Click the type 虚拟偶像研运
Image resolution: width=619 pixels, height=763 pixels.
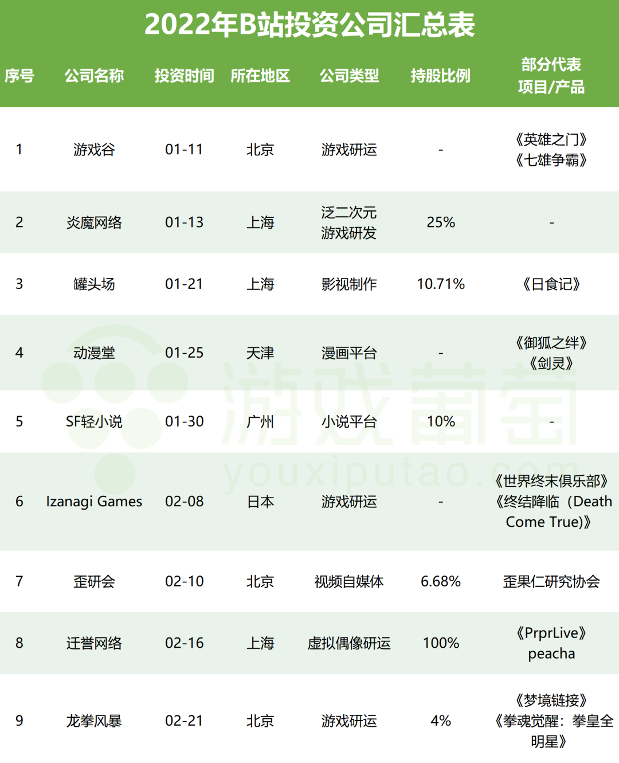coord(349,643)
